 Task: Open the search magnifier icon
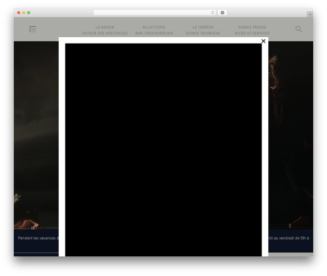299,29
